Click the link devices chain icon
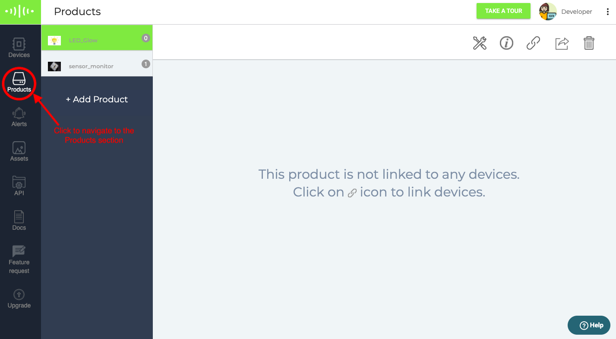 pos(534,43)
